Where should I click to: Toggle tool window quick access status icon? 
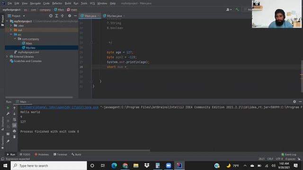2,159
